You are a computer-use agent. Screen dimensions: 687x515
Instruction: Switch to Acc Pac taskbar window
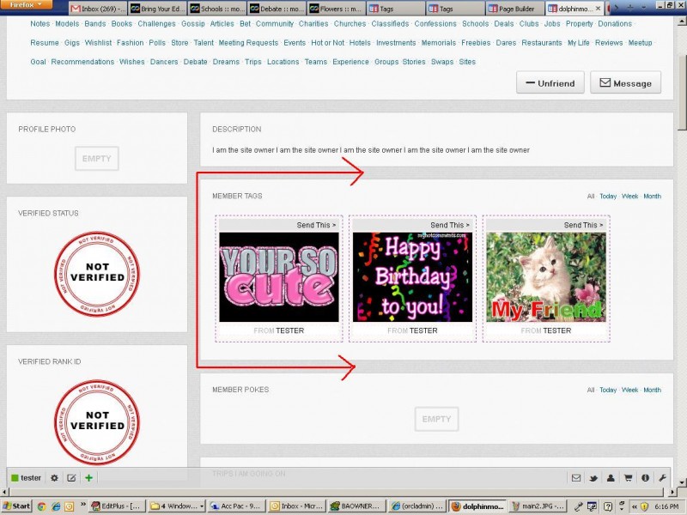235,506
